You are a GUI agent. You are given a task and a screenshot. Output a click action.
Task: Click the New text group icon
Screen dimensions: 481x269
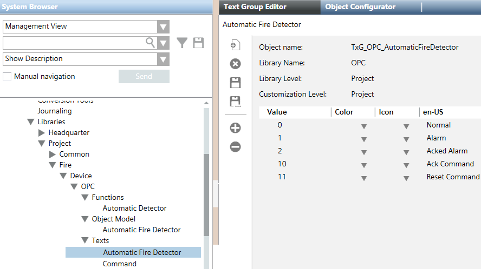(236, 45)
